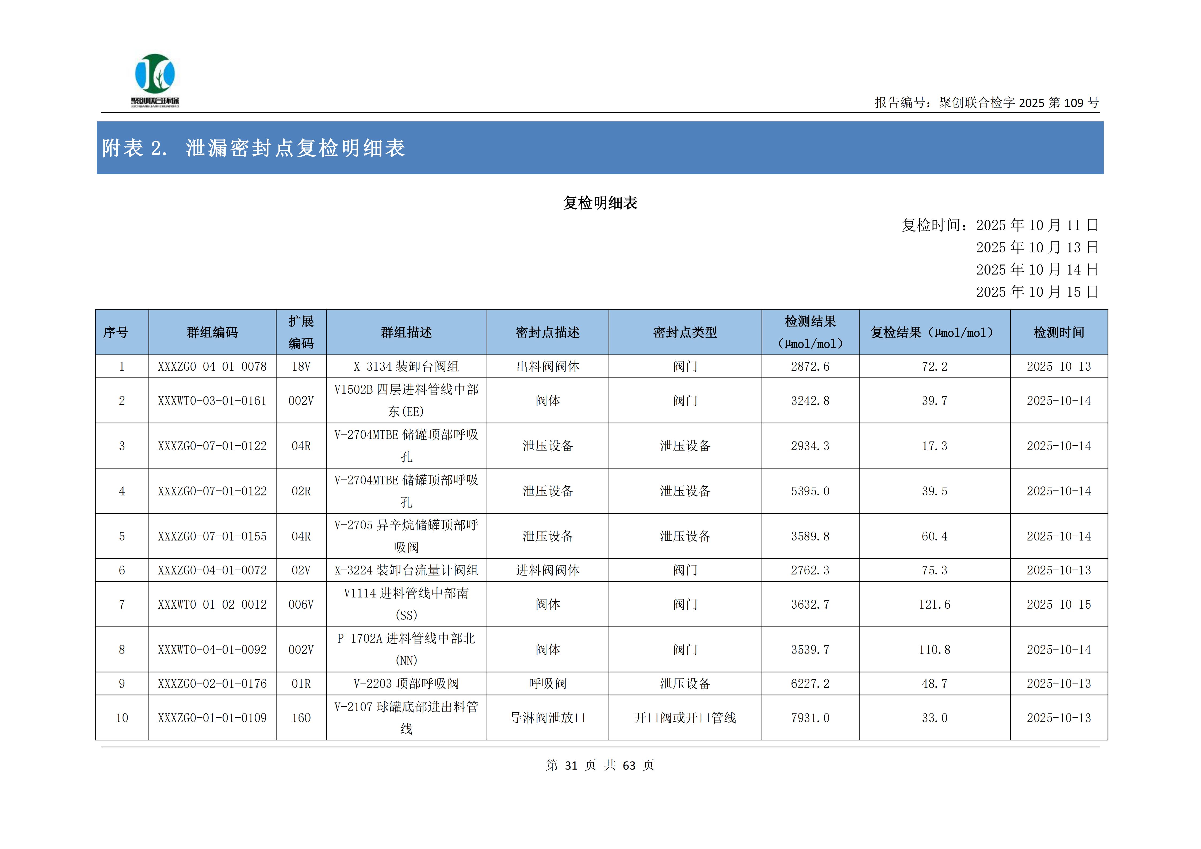Image resolution: width=1201 pixels, height=849 pixels.
Task: Select the 群组编码 column header
Action: click(212, 332)
